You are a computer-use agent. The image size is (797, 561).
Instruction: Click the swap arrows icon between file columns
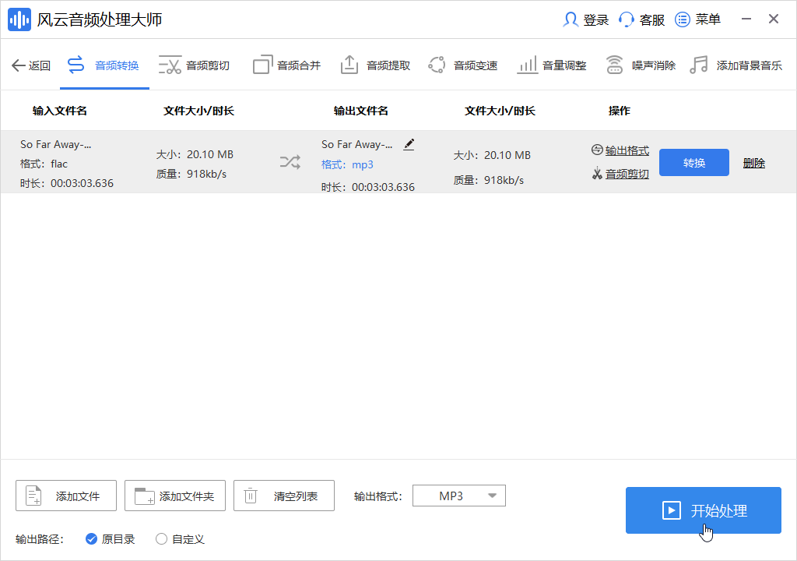290,162
